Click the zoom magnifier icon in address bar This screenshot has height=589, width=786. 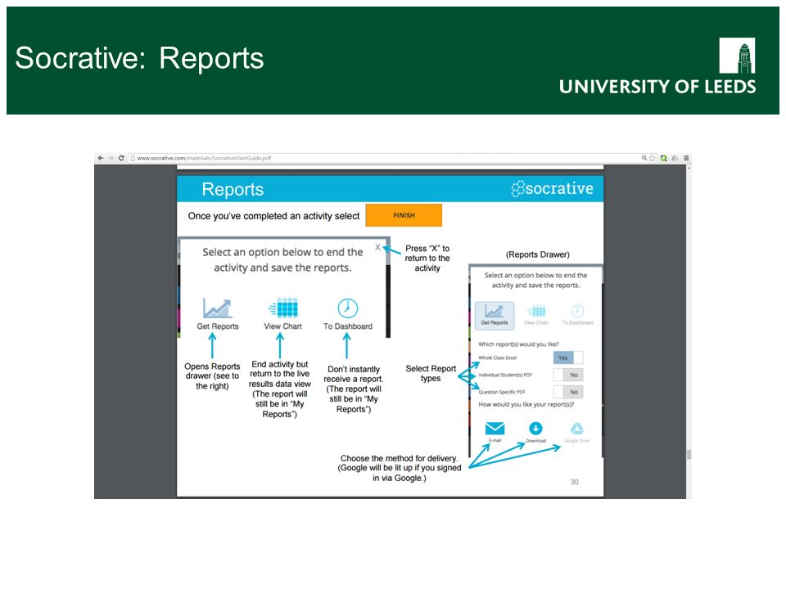(644, 158)
